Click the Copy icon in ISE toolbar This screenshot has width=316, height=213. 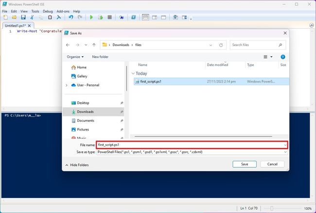(x=41, y=17)
